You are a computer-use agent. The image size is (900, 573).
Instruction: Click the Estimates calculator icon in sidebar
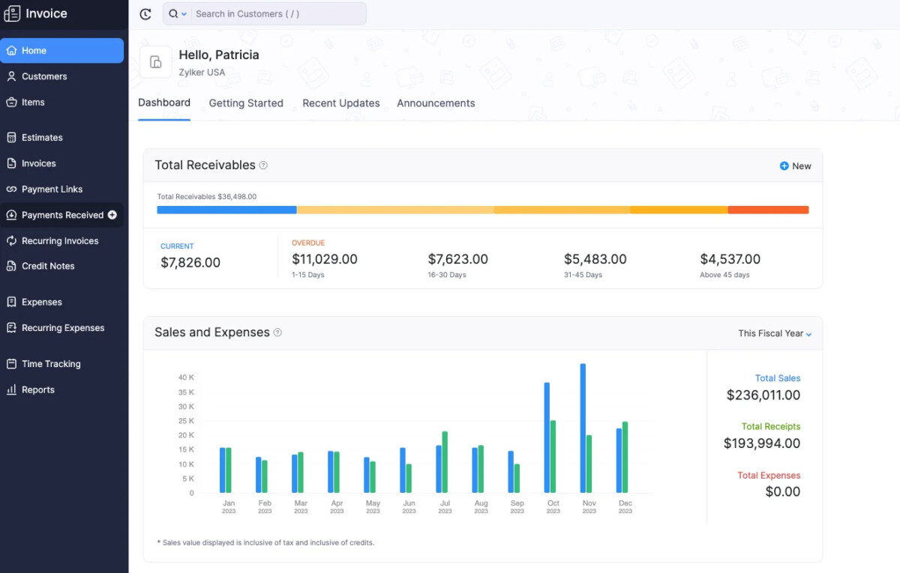coord(11,138)
